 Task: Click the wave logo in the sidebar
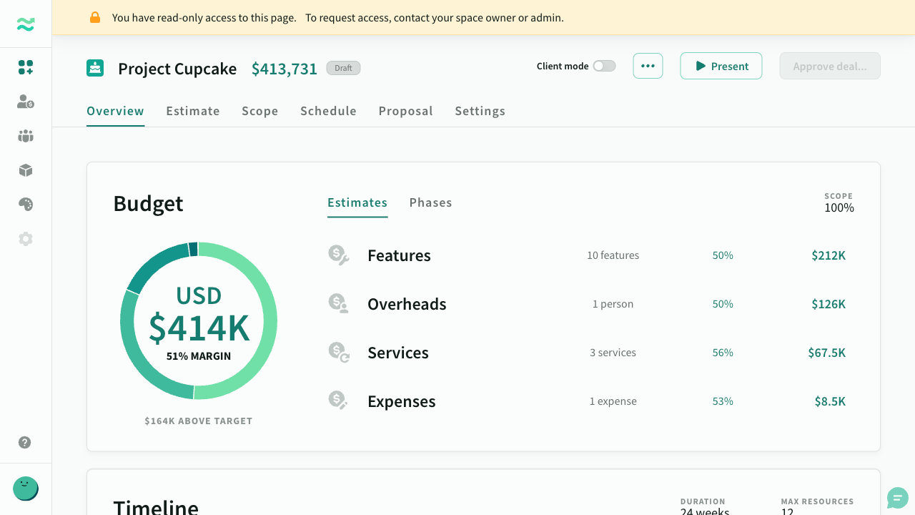[26, 24]
